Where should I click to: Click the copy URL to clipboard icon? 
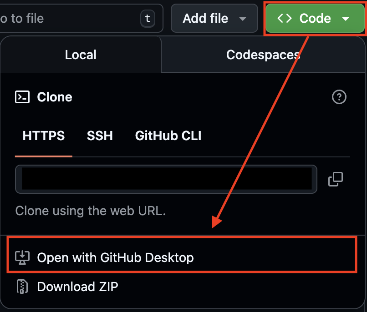click(x=335, y=179)
